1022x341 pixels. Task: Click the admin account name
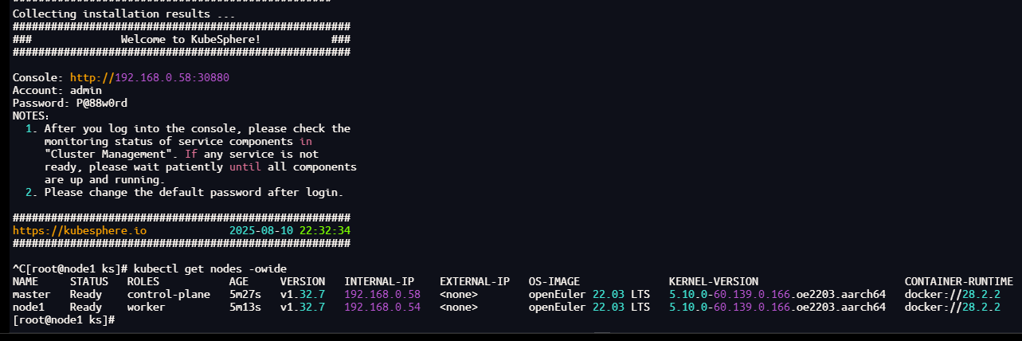[86, 91]
